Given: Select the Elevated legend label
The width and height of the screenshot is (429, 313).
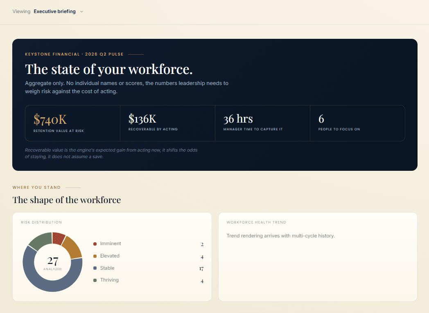Looking at the screenshot, I should coord(110,256).
